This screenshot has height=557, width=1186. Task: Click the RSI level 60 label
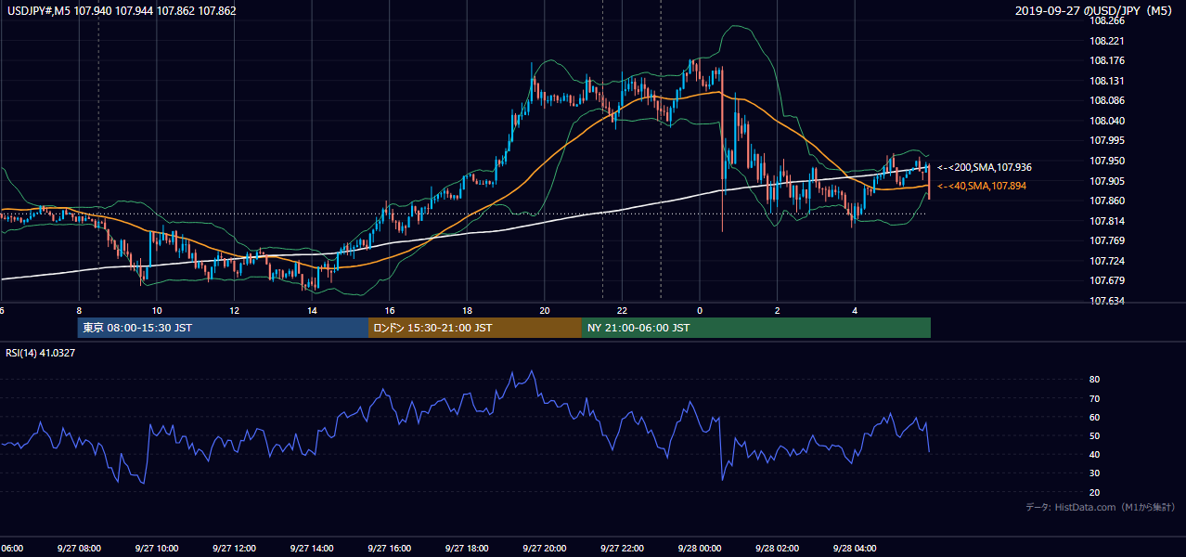(x=1095, y=417)
